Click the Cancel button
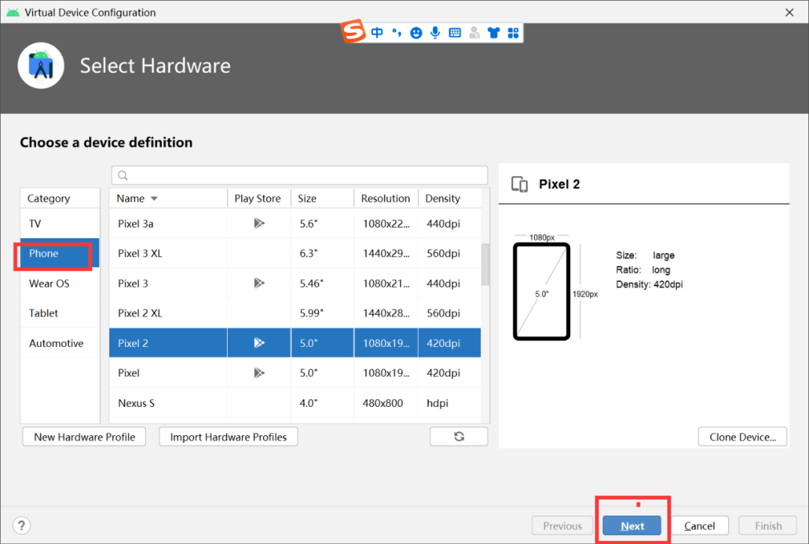The height and width of the screenshot is (544, 809). coord(700,525)
